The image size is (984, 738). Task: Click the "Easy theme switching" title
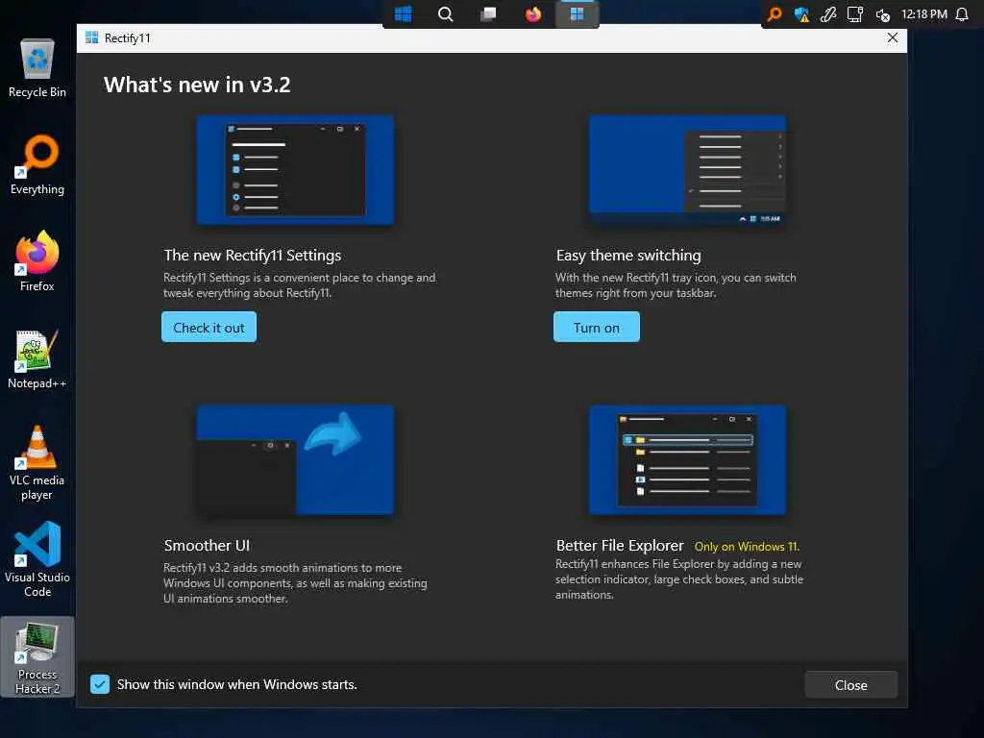628,256
